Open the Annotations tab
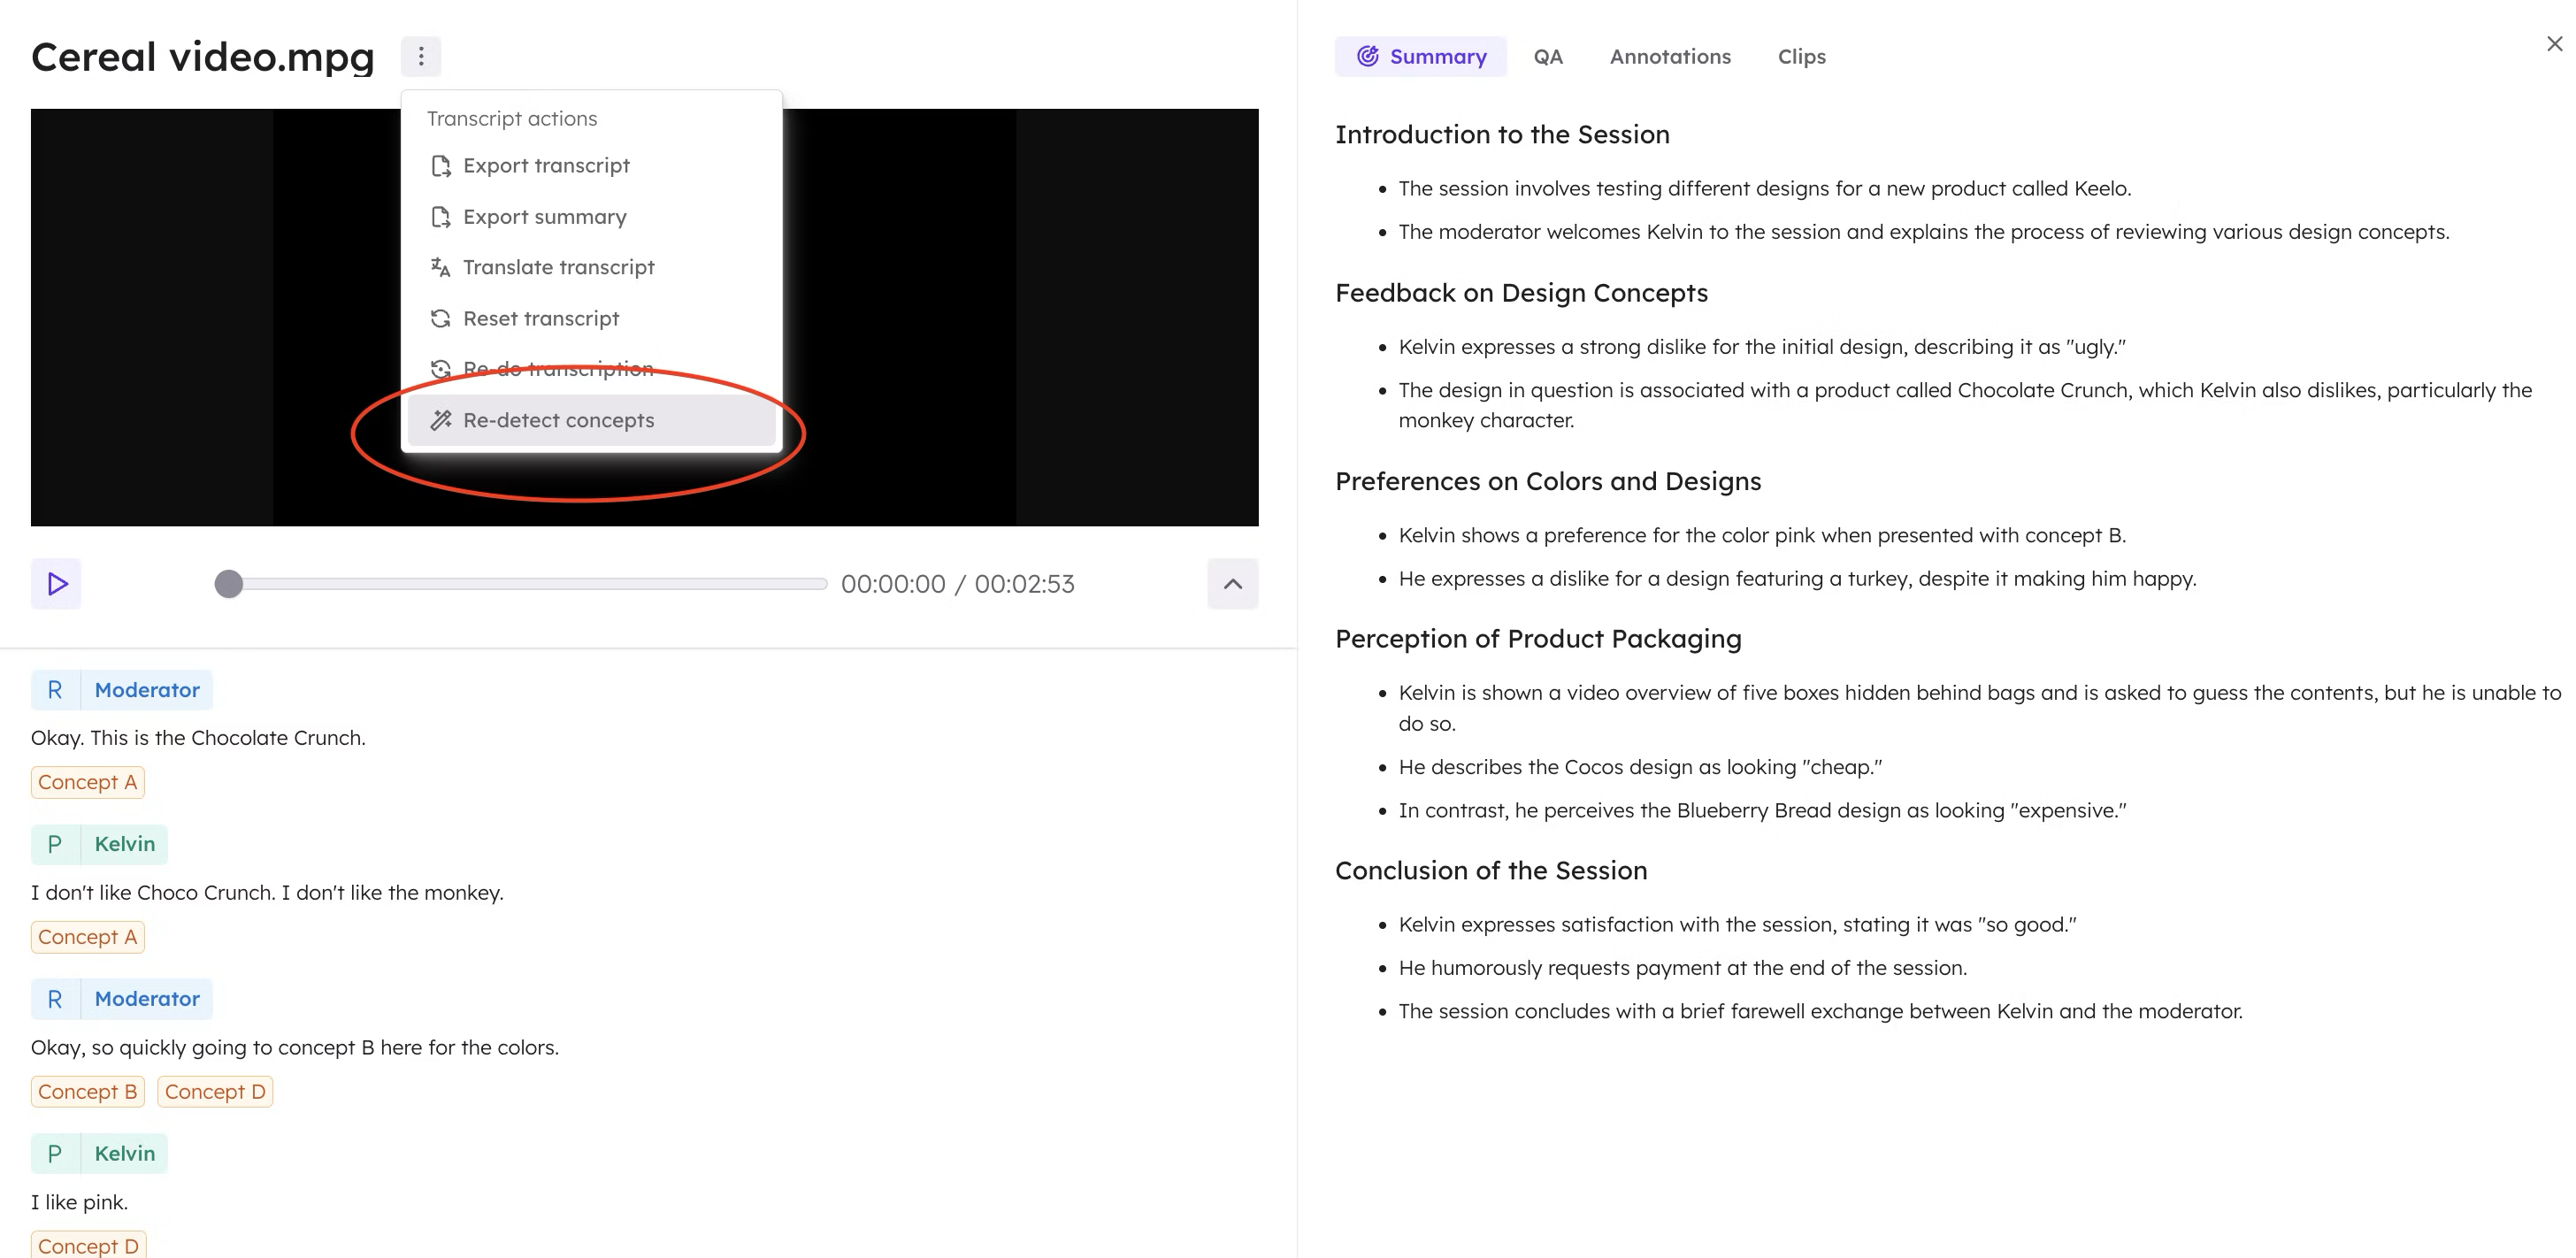The height and width of the screenshot is (1258, 2576). click(x=1669, y=57)
